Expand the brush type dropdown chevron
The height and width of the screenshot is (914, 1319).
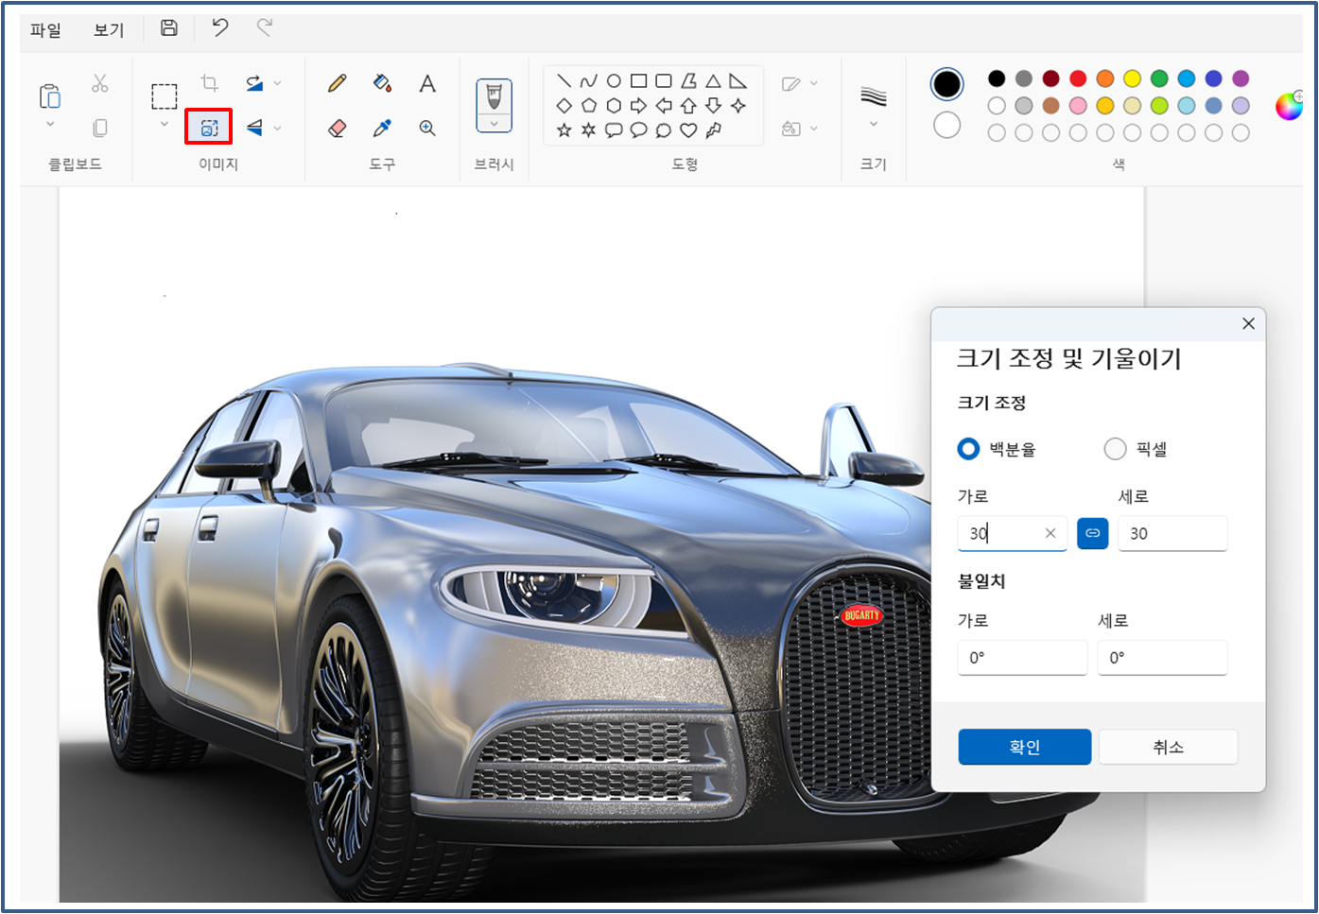coord(494,124)
